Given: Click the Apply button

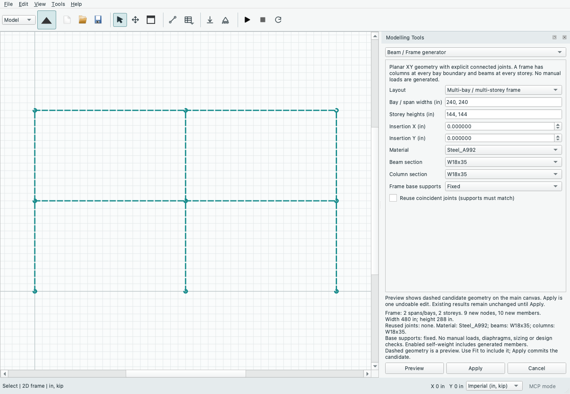Looking at the screenshot, I should coord(476,368).
